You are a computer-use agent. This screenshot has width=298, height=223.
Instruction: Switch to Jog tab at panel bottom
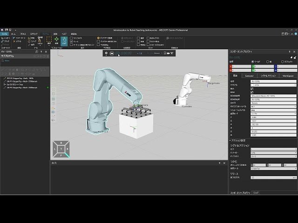pyautogui.click(x=256, y=193)
